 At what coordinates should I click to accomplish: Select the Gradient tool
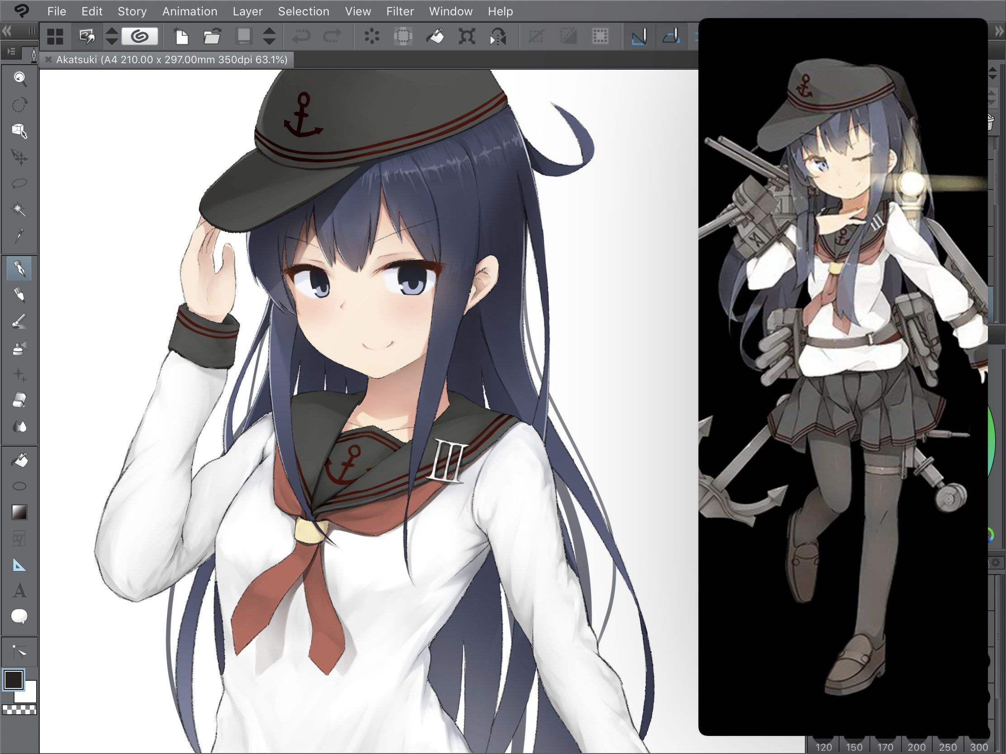(x=19, y=512)
